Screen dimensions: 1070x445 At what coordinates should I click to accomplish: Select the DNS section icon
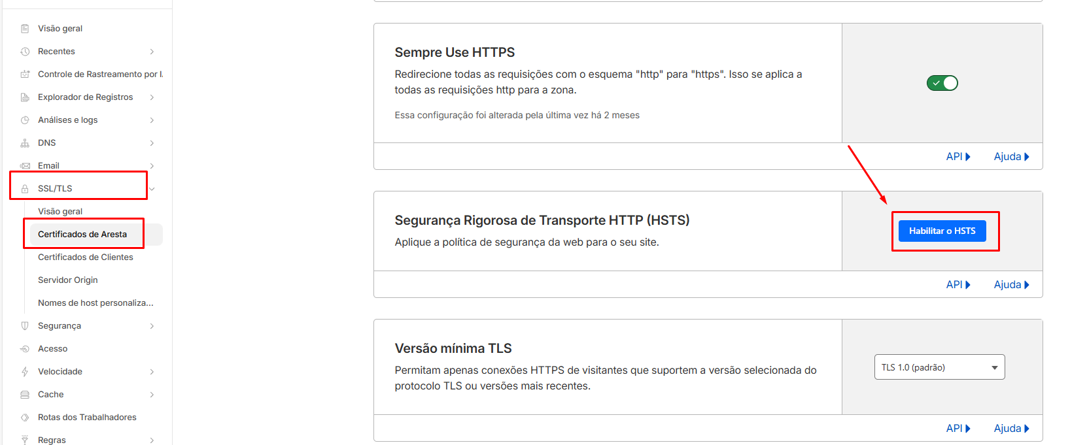tap(25, 142)
